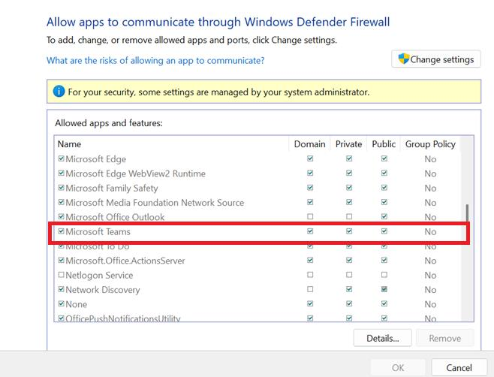Click the Domain column header
The height and width of the screenshot is (377, 494).
click(309, 144)
